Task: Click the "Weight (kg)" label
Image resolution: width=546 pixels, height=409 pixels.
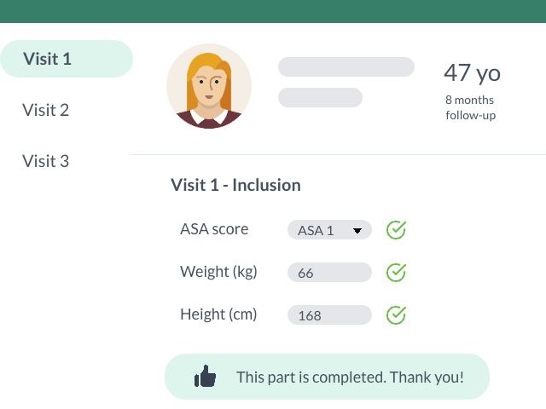Action: pyautogui.click(x=218, y=272)
